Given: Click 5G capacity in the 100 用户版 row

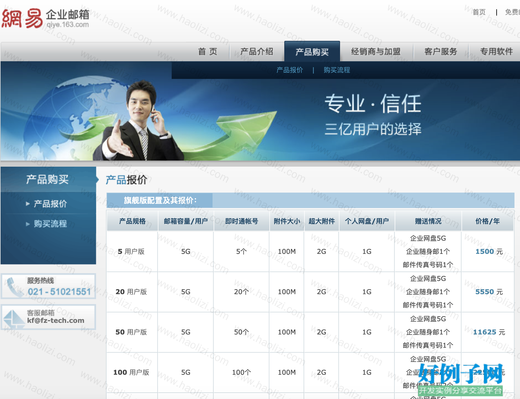Looking at the screenshot, I should pyautogui.click(x=186, y=372).
